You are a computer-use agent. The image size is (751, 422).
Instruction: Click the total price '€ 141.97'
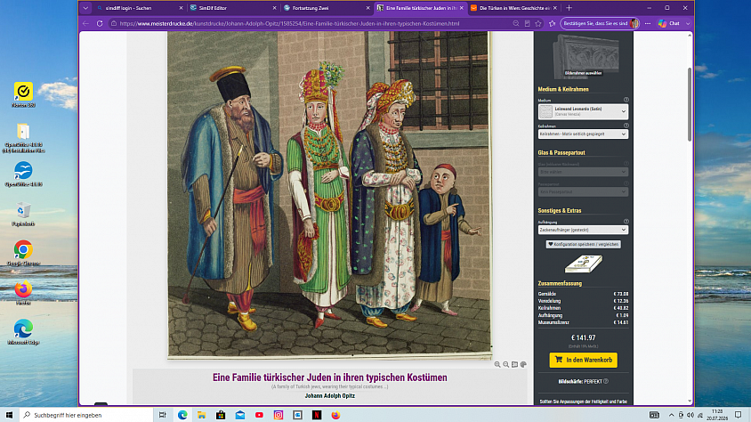(584, 337)
